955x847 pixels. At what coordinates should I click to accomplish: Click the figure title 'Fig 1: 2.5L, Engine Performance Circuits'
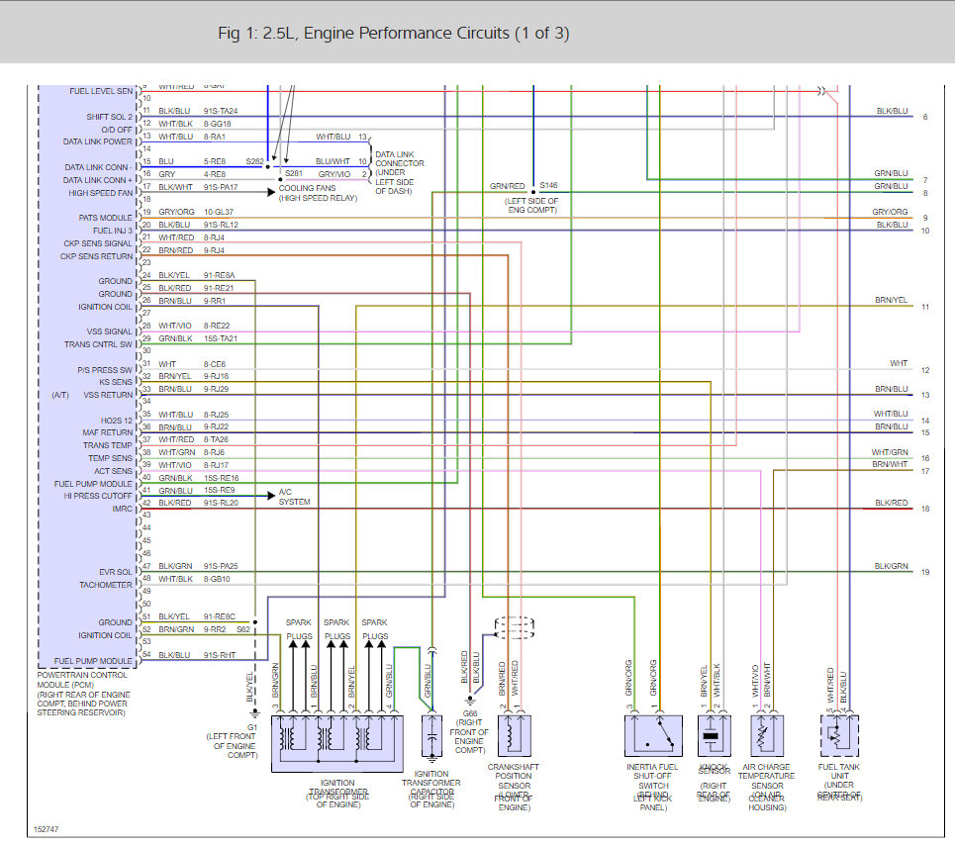pos(394,33)
